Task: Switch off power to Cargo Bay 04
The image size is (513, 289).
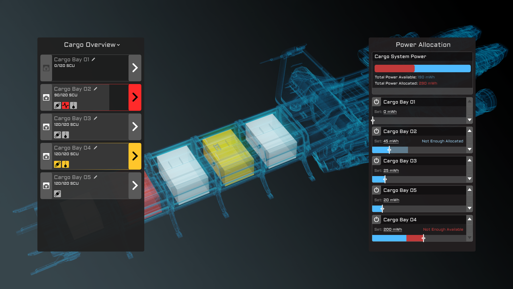Action: [x=376, y=219]
